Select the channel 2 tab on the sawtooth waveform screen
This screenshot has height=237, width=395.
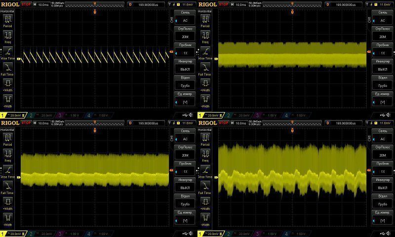[41, 116]
